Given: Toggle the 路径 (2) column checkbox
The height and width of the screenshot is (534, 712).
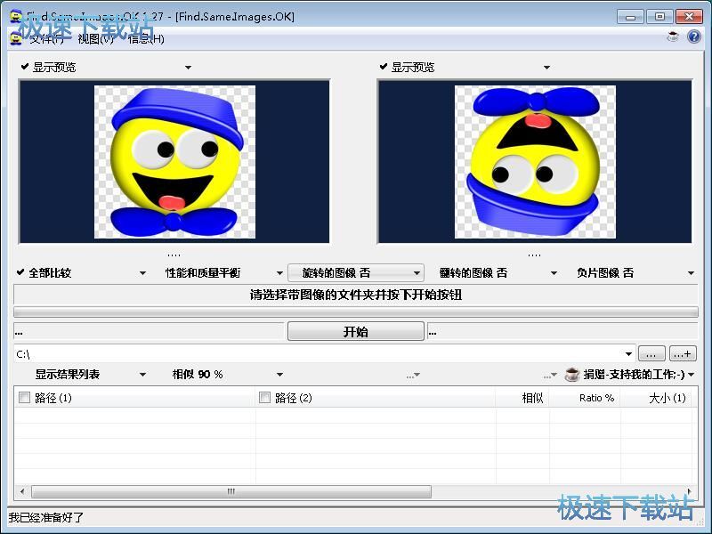Looking at the screenshot, I should pos(264,398).
